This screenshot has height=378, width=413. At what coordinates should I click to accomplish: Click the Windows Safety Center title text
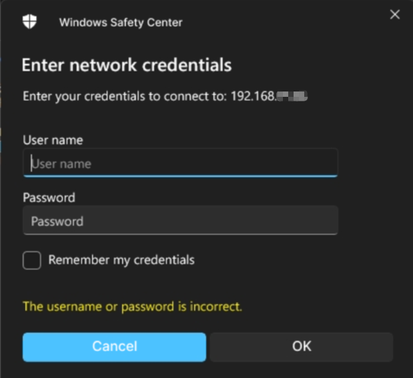point(121,23)
